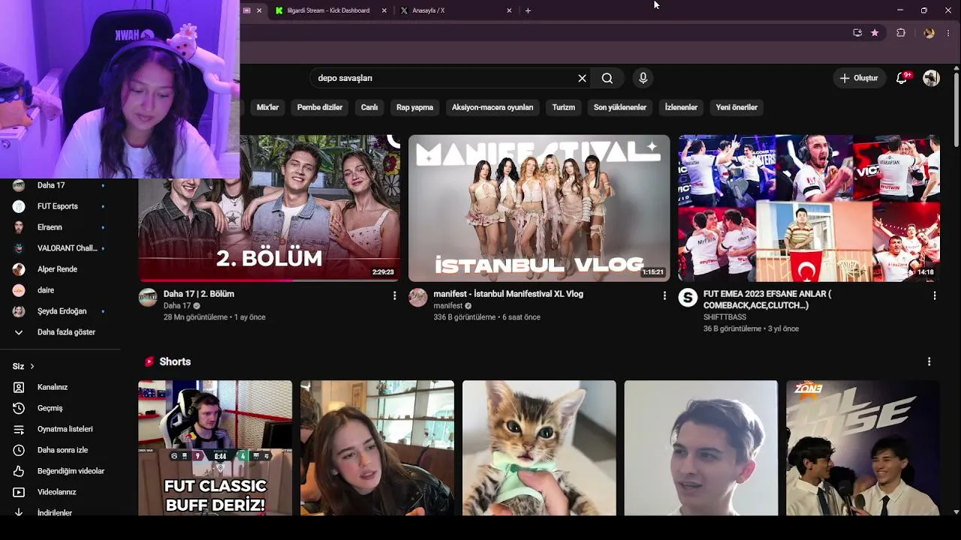The height and width of the screenshot is (540, 961).
Task: Bookmark this page with the star icon
Action: (x=875, y=33)
